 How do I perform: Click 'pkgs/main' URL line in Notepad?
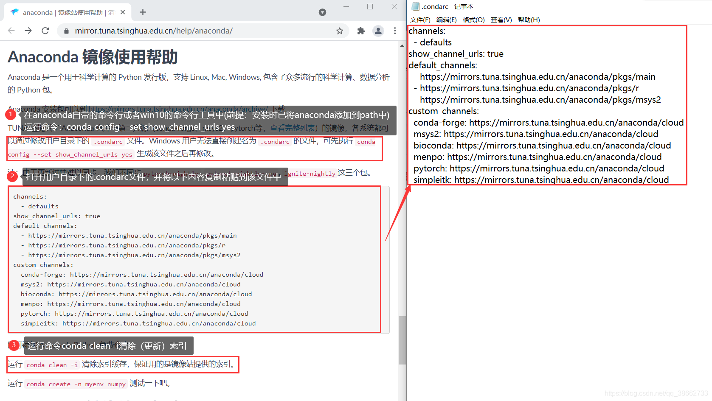coord(535,77)
